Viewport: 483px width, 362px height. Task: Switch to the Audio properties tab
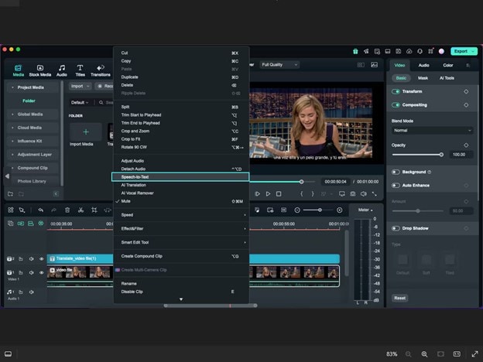424,65
